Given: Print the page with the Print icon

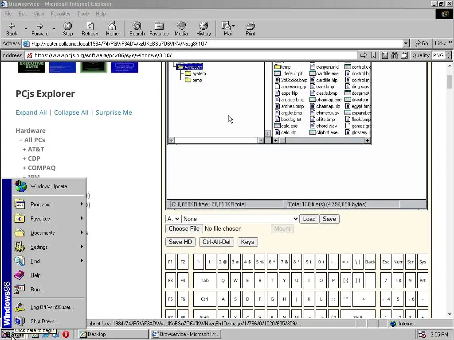Looking at the screenshot, I should 250,29.
